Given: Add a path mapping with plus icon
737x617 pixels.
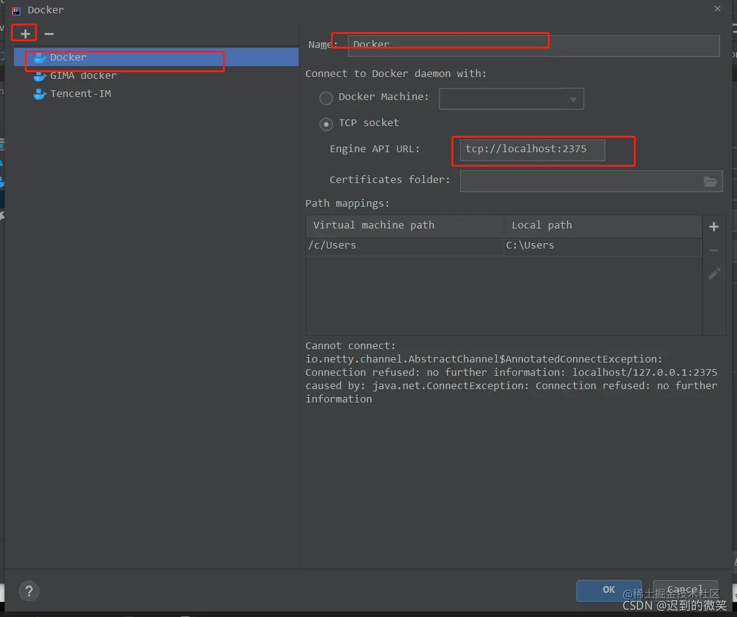Looking at the screenshot, I should [714, 227].
